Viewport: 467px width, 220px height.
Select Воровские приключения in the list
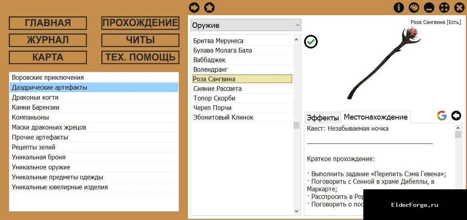[94, 77]
